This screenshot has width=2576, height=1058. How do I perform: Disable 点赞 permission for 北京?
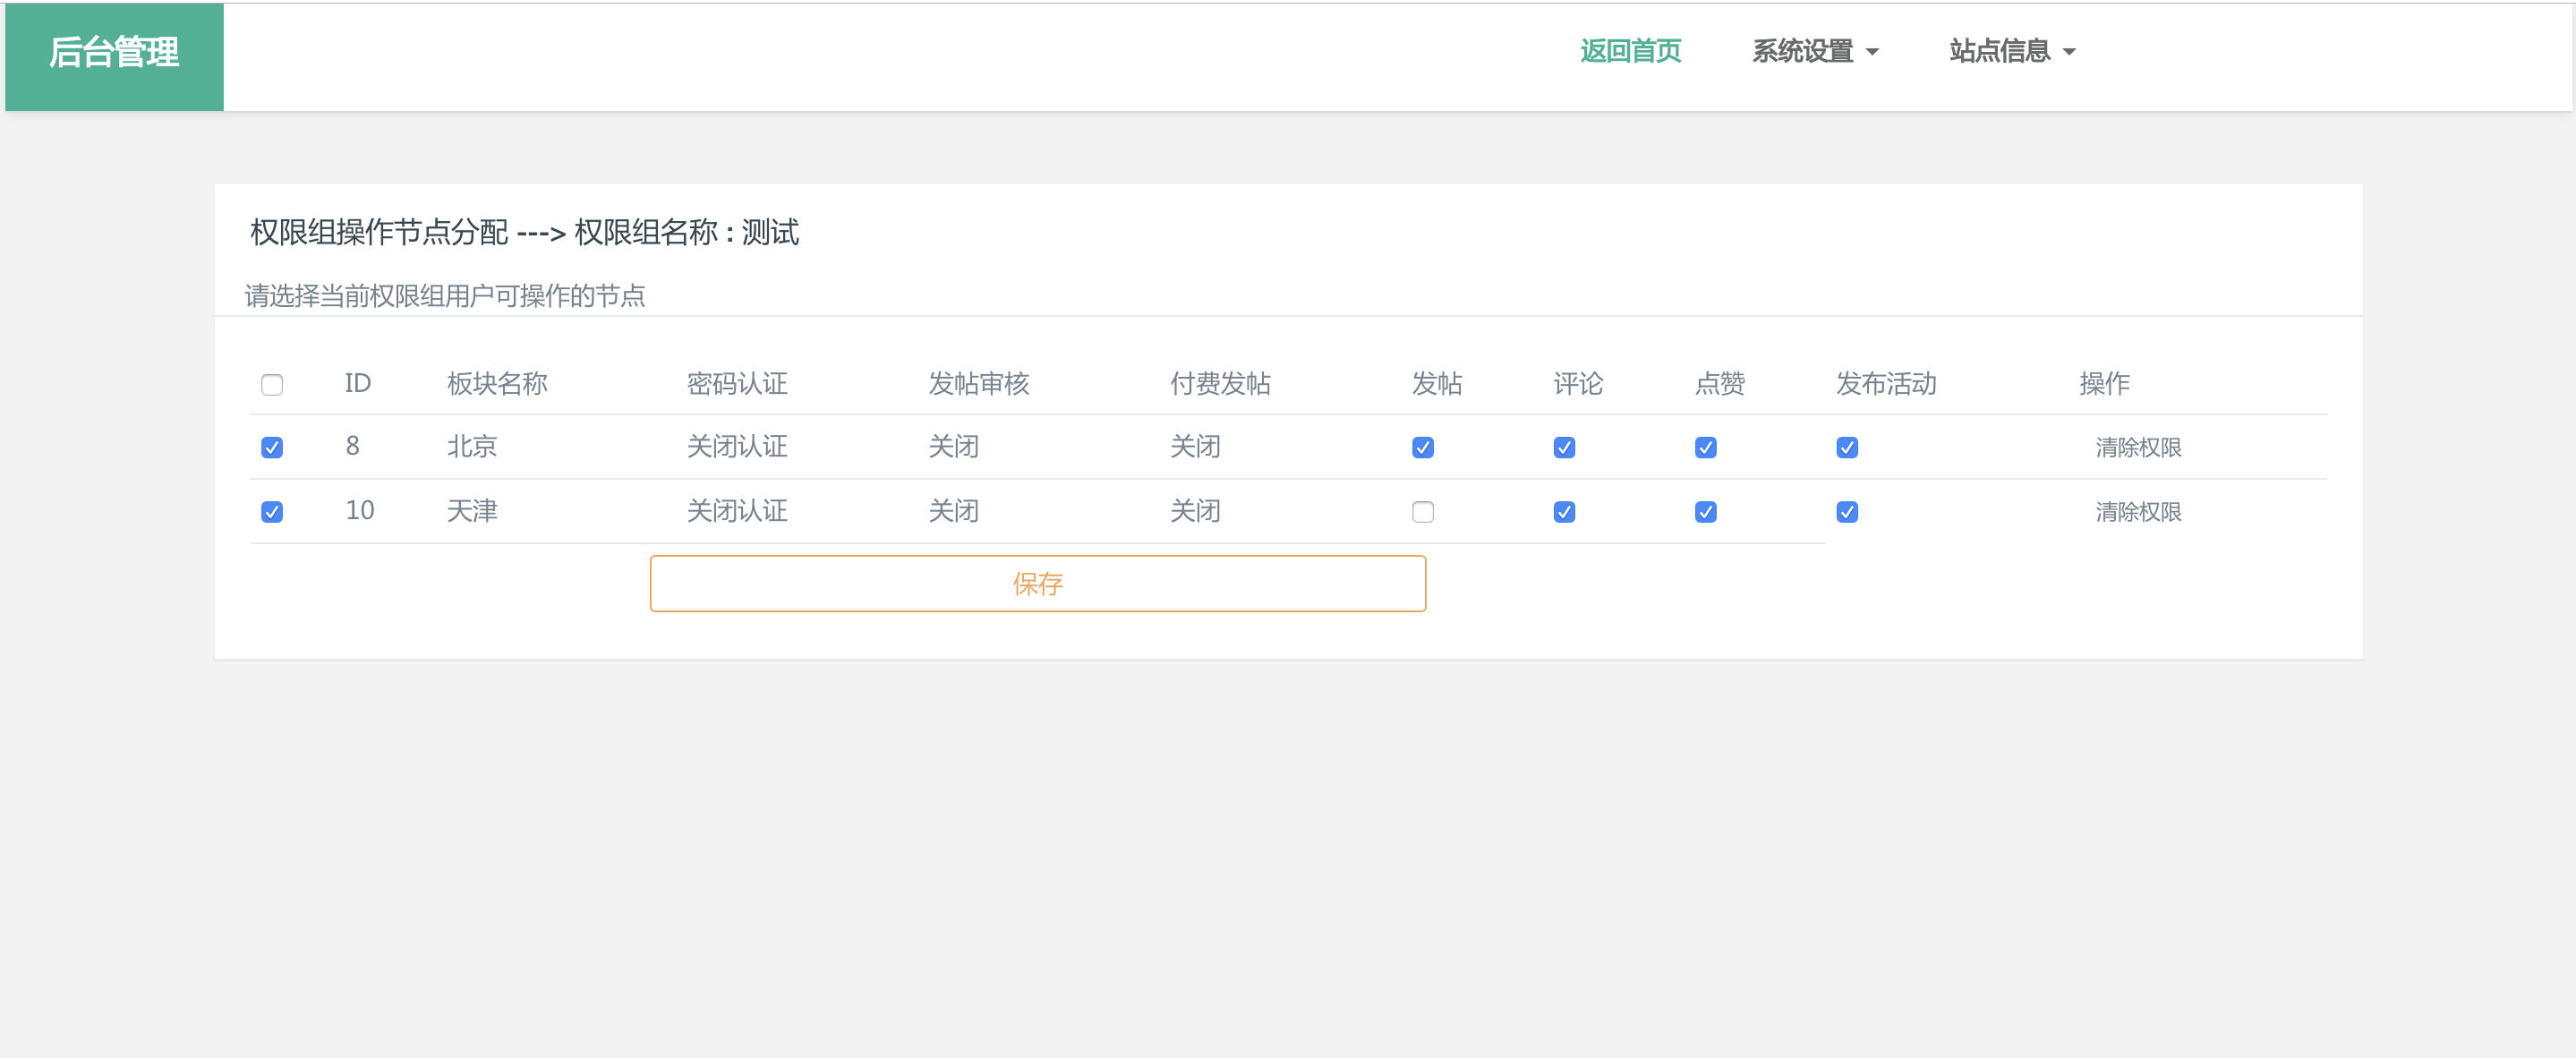point(1706,447)
